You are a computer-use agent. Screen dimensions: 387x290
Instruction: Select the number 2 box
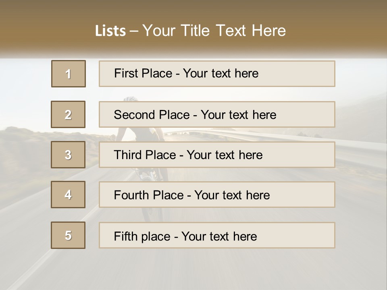tap(68, 114)
